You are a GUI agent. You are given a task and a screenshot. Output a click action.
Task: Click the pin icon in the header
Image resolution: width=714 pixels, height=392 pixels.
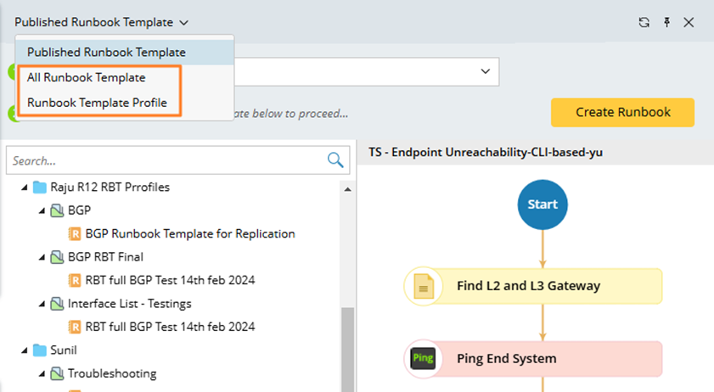click(666, 23)
